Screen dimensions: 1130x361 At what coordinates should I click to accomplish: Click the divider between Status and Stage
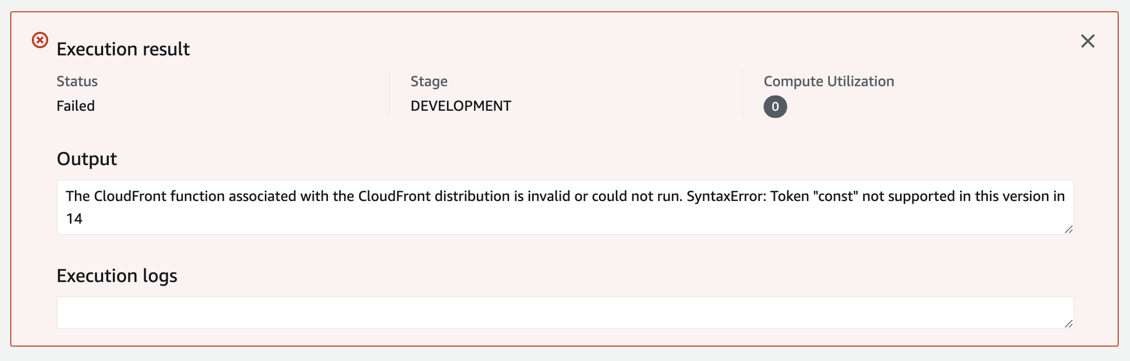tap(390, 93)
